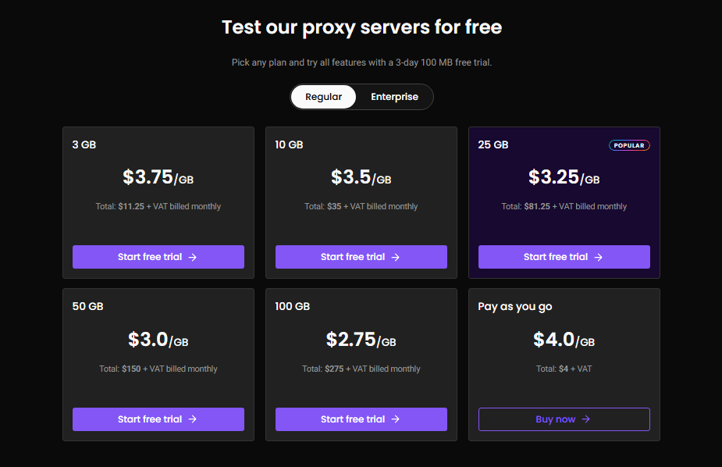Click the arrow icon in 50 GB trial button
Image resolution: width=722 pixels, height=467 pixels.
(x=193, y=419)
